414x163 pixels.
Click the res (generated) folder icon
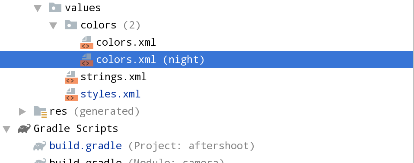tap(40, 112)
